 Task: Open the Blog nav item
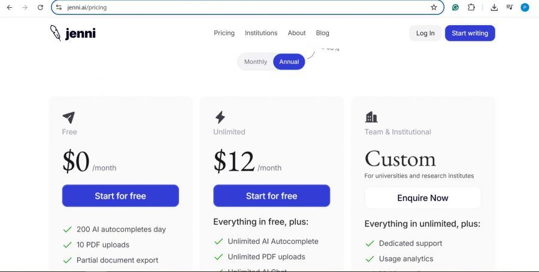coord(322,33)
